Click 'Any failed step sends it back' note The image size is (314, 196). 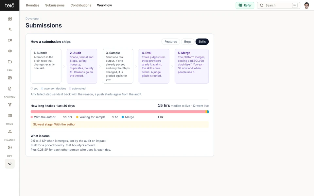click(86, 94)
